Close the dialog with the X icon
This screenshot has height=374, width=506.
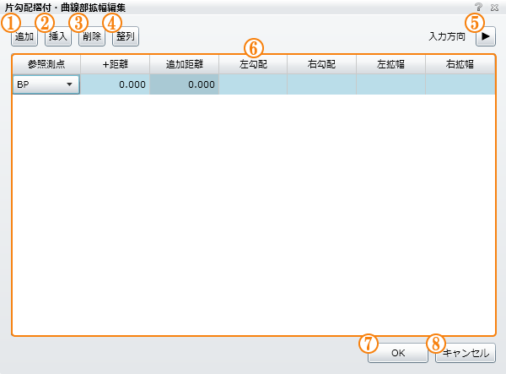pos(494,8)
